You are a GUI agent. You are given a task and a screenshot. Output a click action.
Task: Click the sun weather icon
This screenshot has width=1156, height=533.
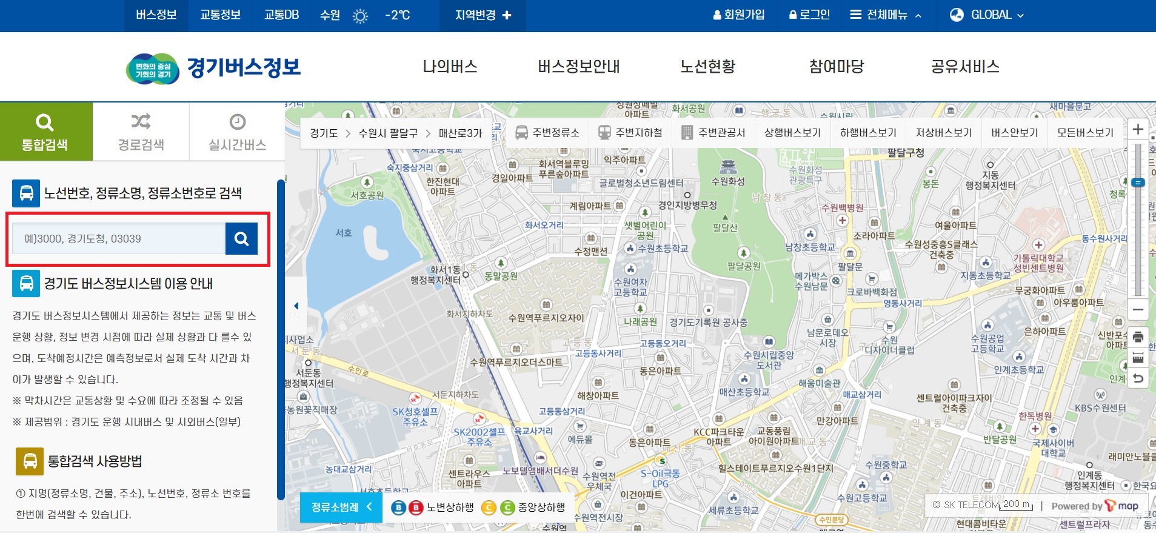click(x=360, y=16)
